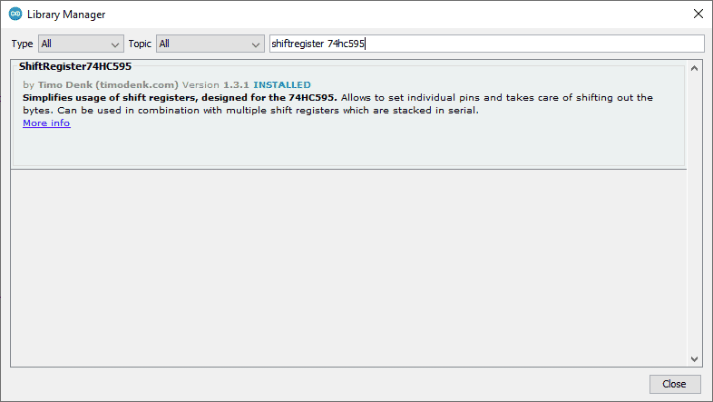This screenshot has width=713, height=402.
Task: Click the Close button
Action: point(674,384)
